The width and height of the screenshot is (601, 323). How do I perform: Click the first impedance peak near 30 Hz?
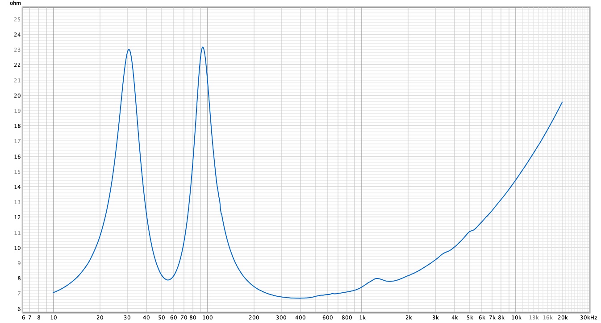pyautogui.click(x=129, y=49)
